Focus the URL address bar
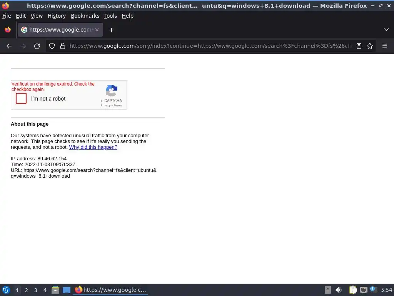The height and width of the screenshot is (296, 394). 210,46
